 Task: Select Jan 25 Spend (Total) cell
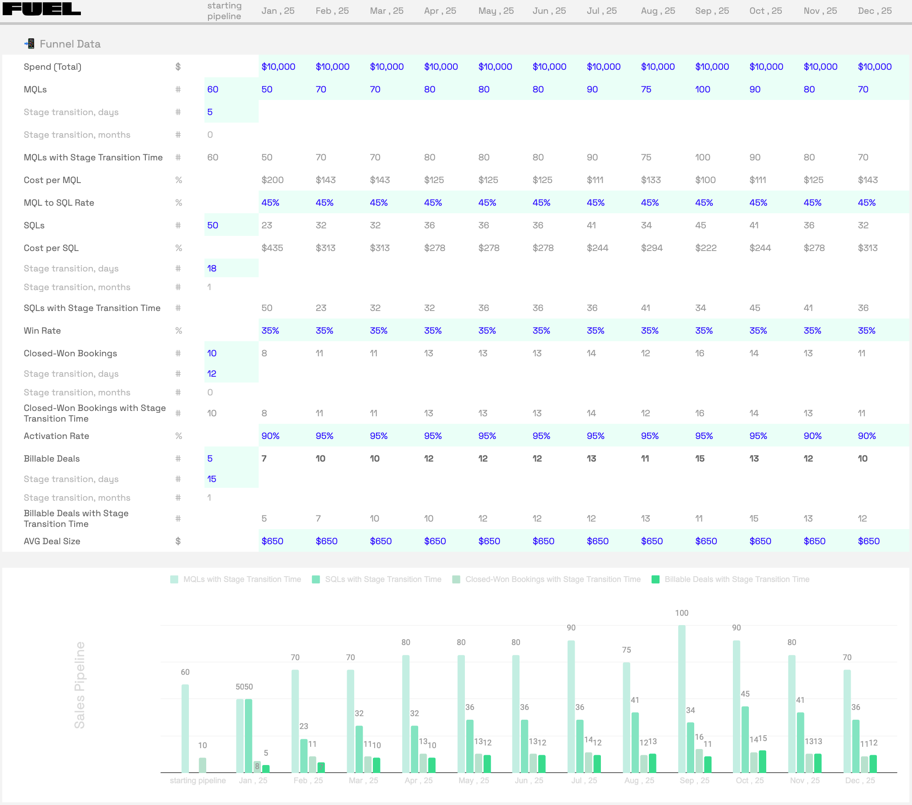[278, 67]
